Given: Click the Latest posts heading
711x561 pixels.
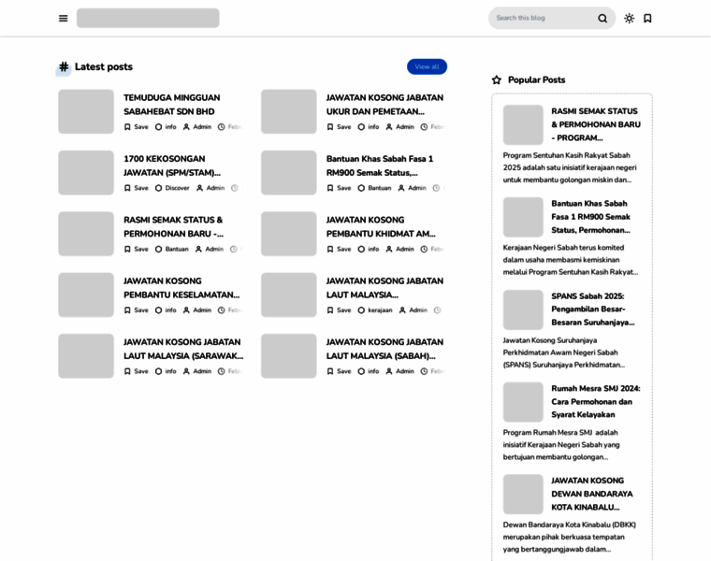Looking at the screenshot, I should [x=104, y=67].
